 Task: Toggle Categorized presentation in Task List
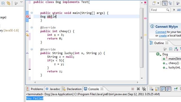(x=165, y=3)
